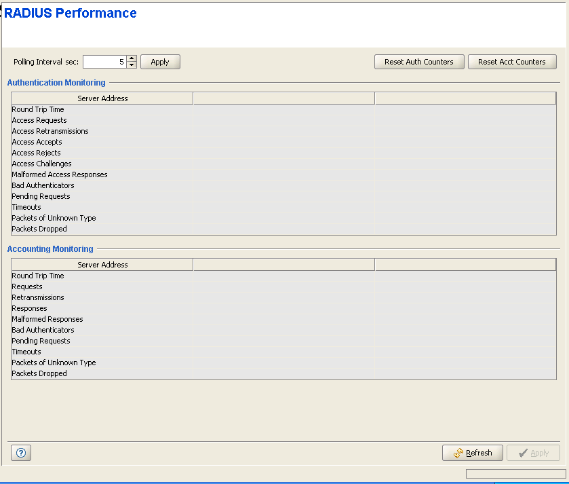Click the Responses row in Accounting Monitoring

point(30,308)
